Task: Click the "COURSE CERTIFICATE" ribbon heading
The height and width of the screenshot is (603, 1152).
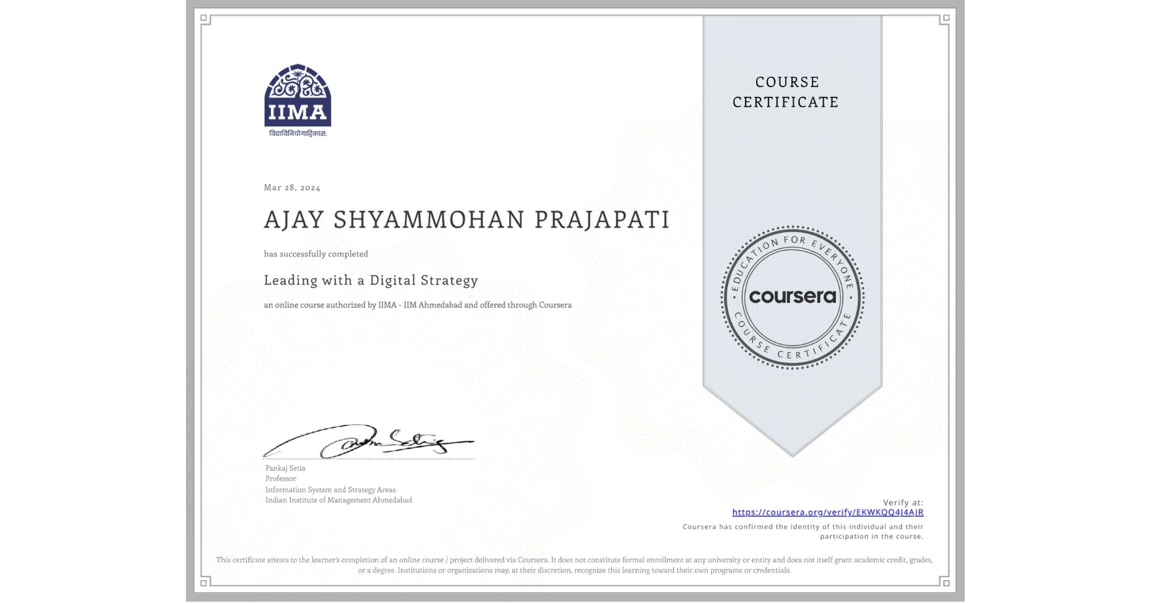Action: pos(786,92)
